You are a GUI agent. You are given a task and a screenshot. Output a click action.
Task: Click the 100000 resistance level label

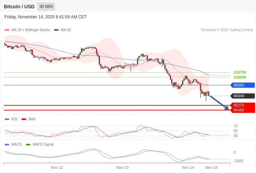point(240,77)
